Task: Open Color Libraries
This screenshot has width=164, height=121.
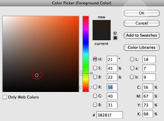Action: pyautogui.click(x=142, y=48)
